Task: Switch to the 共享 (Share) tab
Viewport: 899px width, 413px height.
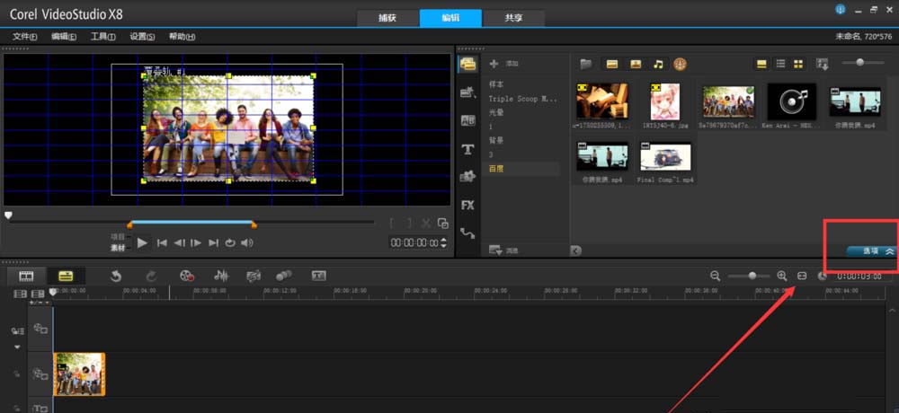Action: pyautogui.click(x=513, y=18)
